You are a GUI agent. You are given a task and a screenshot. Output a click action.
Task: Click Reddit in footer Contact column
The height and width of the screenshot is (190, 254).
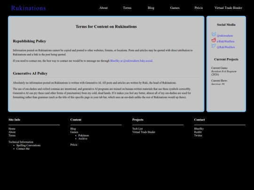pyautogui.click(x=198, y=132)
